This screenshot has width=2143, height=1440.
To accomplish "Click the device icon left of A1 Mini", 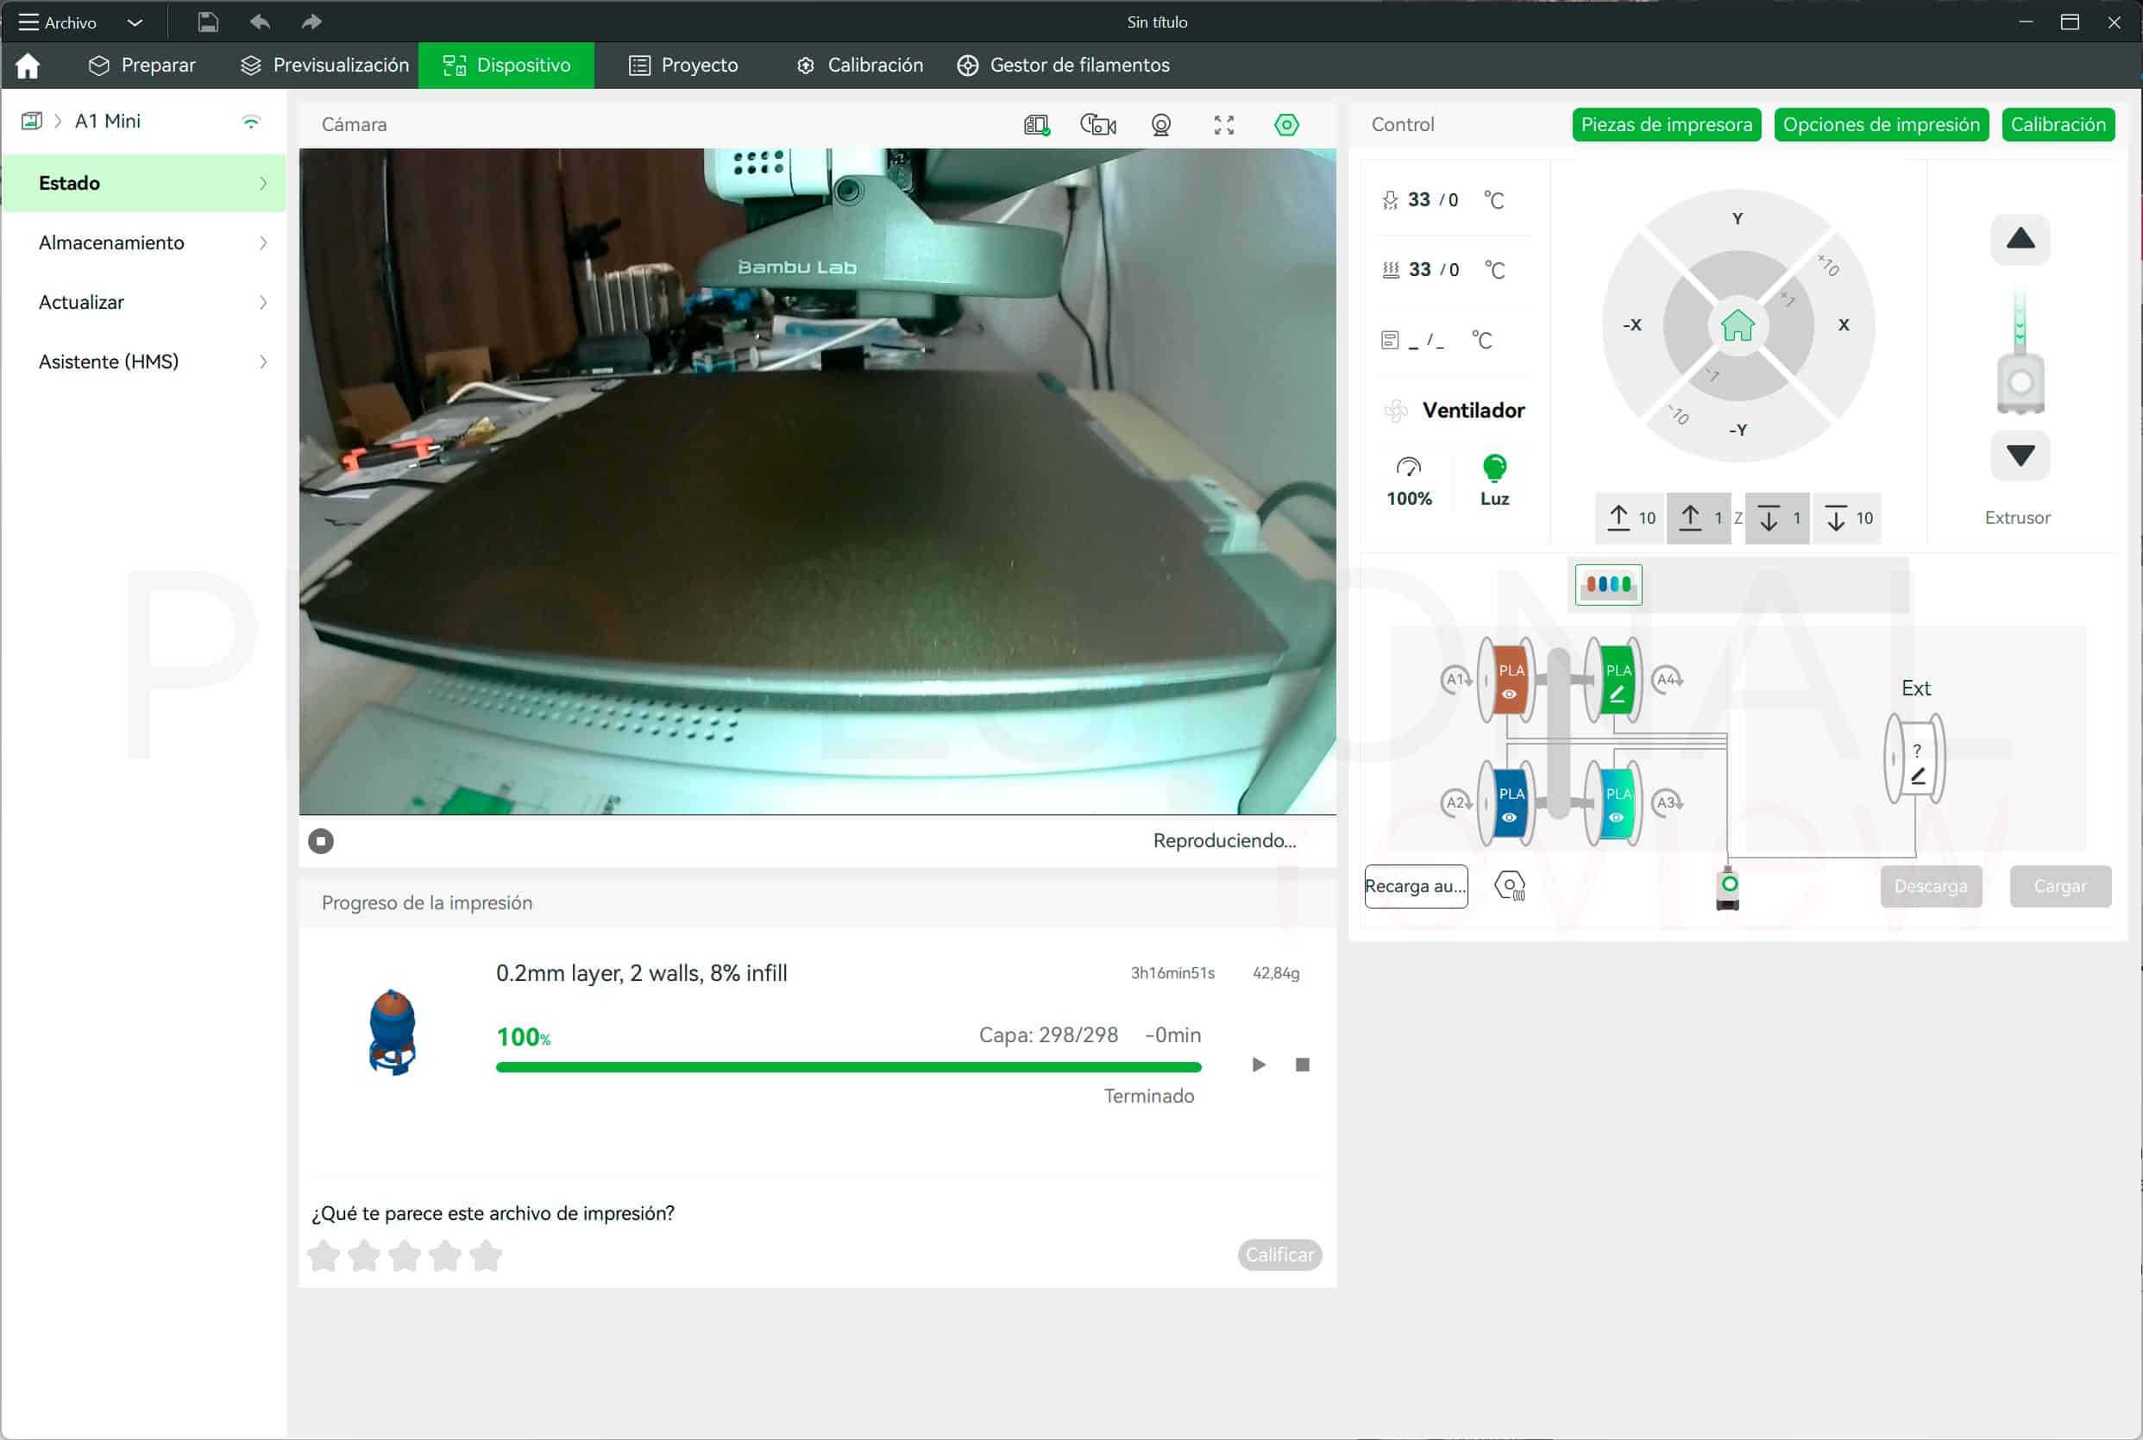I will [x=32, y=122].
